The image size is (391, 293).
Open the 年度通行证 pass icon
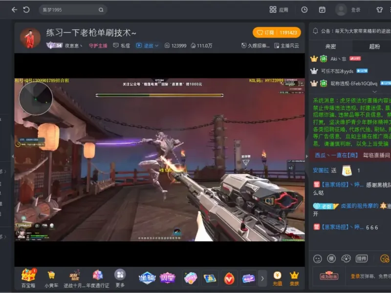click(x=98, y=278)
